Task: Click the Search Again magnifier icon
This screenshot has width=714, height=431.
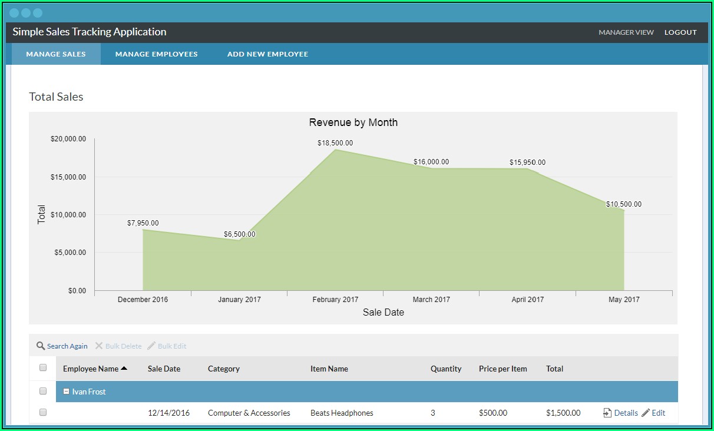Action: [41, 346]
